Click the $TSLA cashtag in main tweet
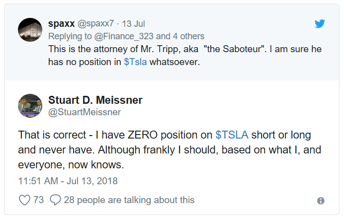Viewport: 344px width, 219px height. pyautogui.click(x=232, y=135)
